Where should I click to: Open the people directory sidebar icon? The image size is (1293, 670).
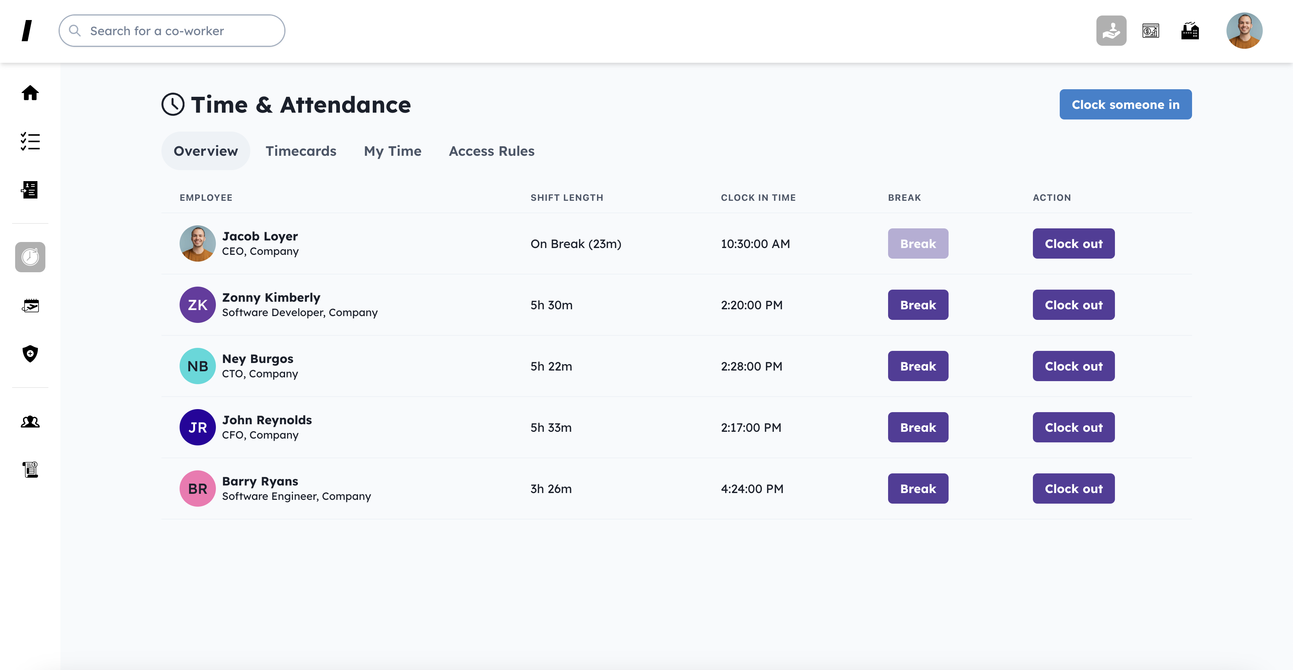[x=30, y=422]
